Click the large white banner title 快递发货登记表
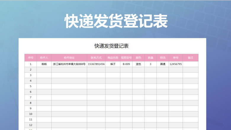This screenshot has height=130, width=231. [116, 21]
